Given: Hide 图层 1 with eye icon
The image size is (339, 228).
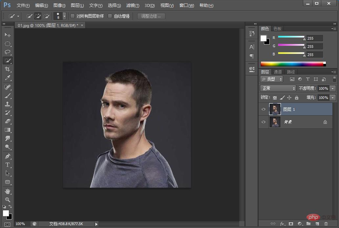Looking at the screenshot, I should 264,109.
